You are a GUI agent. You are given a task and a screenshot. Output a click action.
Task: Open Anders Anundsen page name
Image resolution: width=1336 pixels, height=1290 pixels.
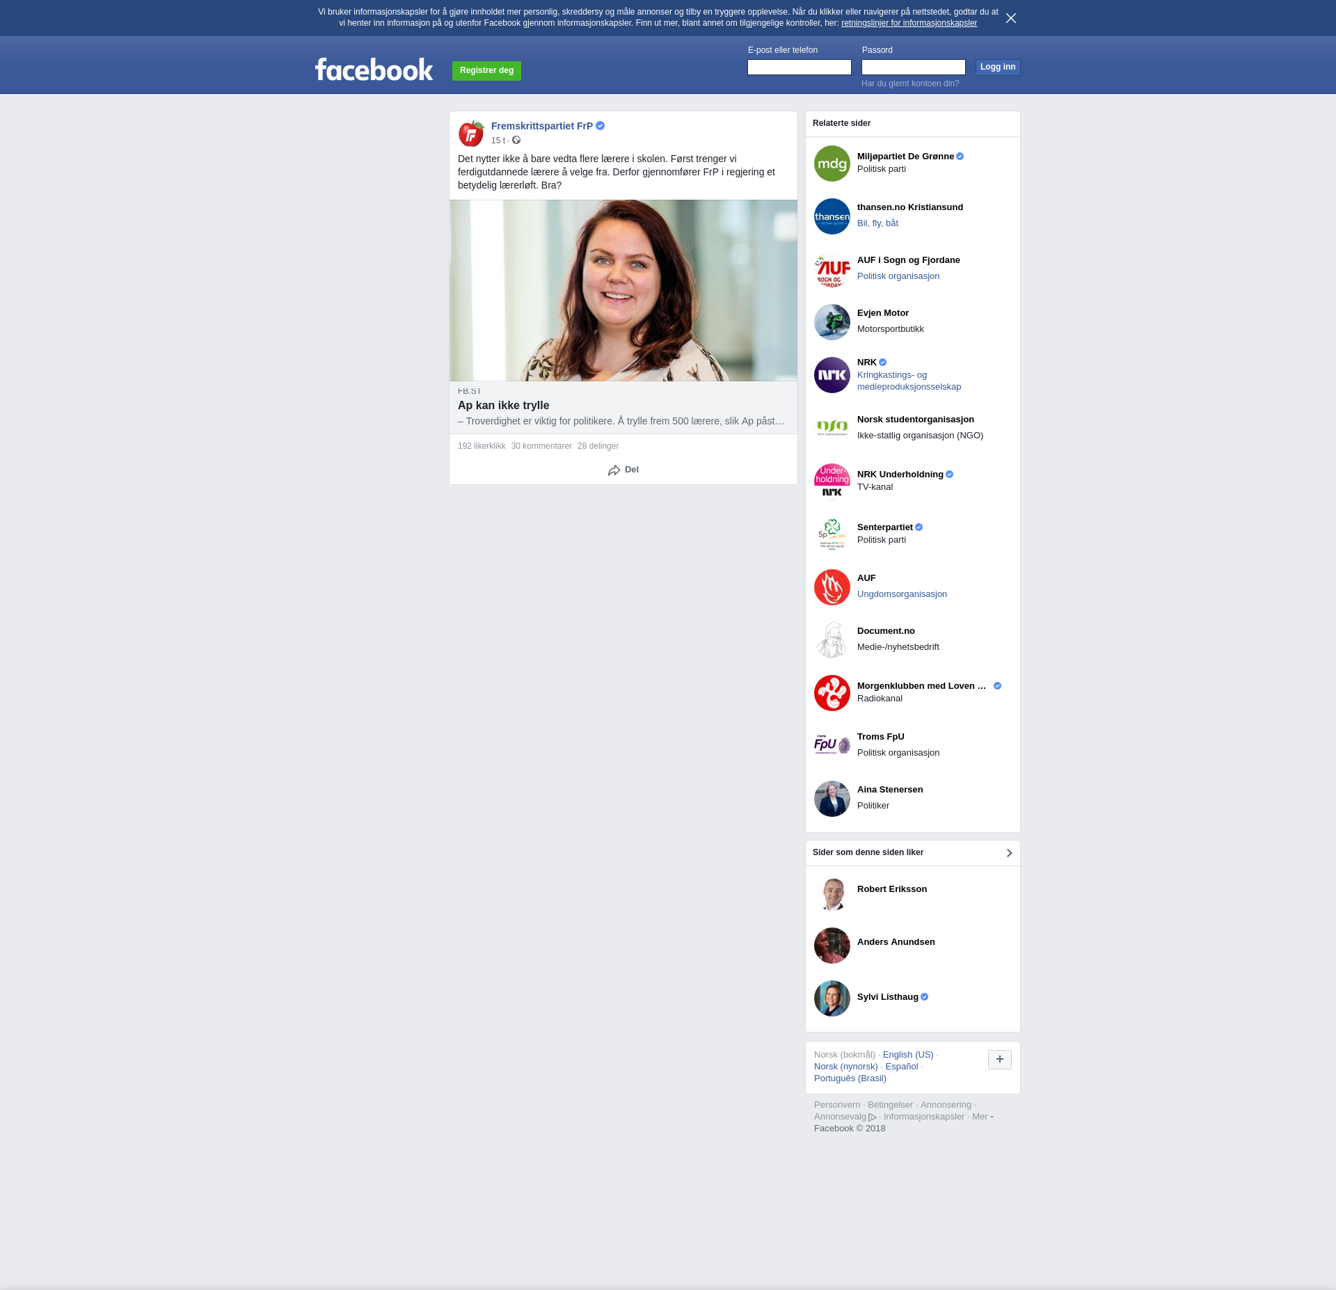(x=896, y=942)
